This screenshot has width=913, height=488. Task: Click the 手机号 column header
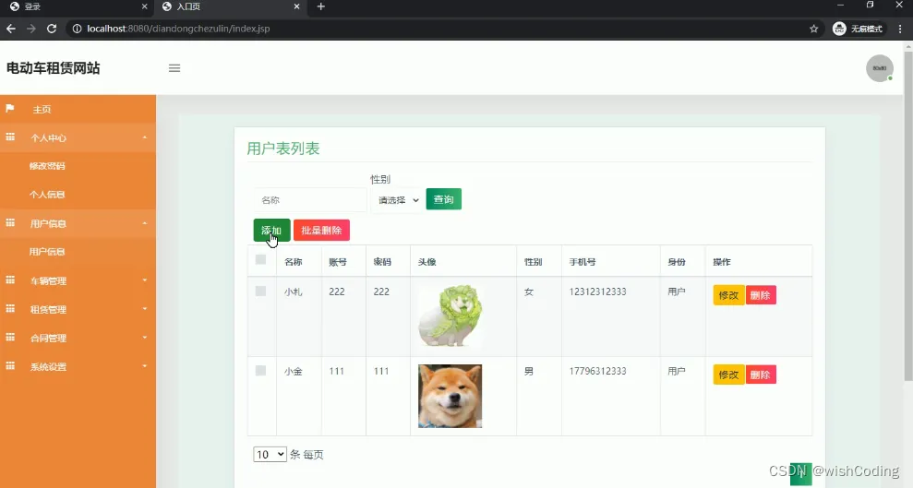tap(583, 262)
